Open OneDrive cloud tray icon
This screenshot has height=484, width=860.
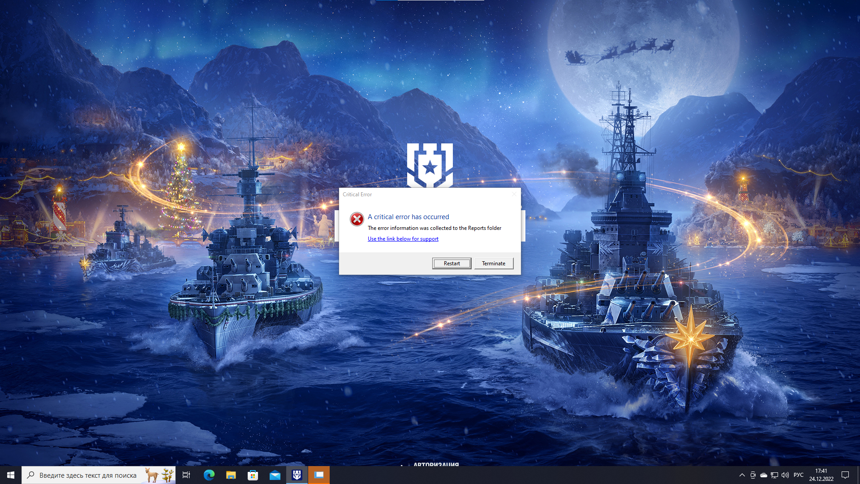click(764, 475)
